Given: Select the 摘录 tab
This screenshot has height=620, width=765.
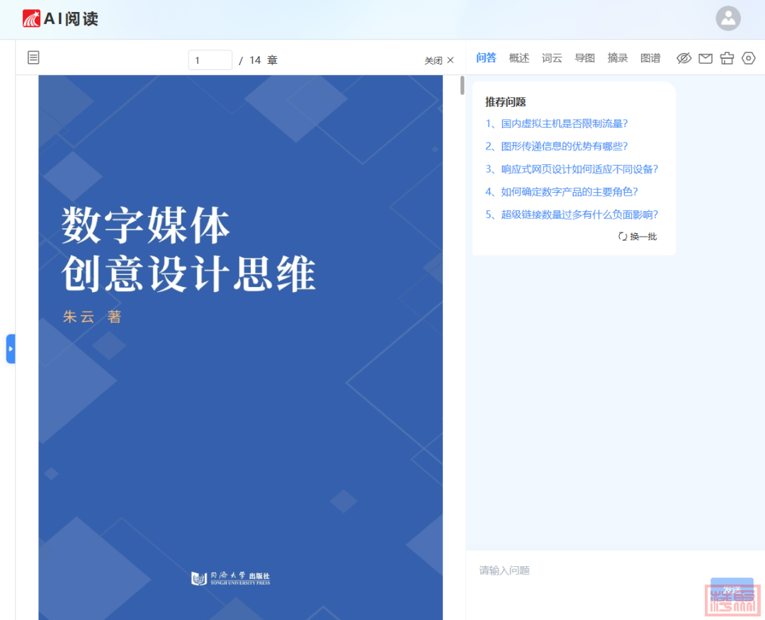Looking at the screenshot, I should (x=618, y=58).
